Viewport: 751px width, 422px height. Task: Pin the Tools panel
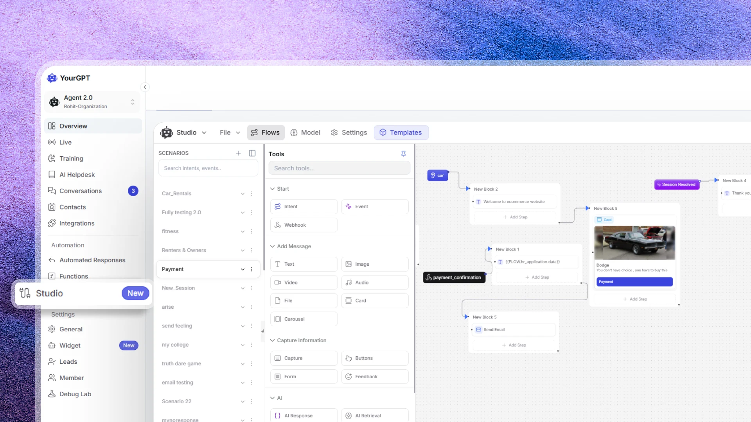coord(403,154)
